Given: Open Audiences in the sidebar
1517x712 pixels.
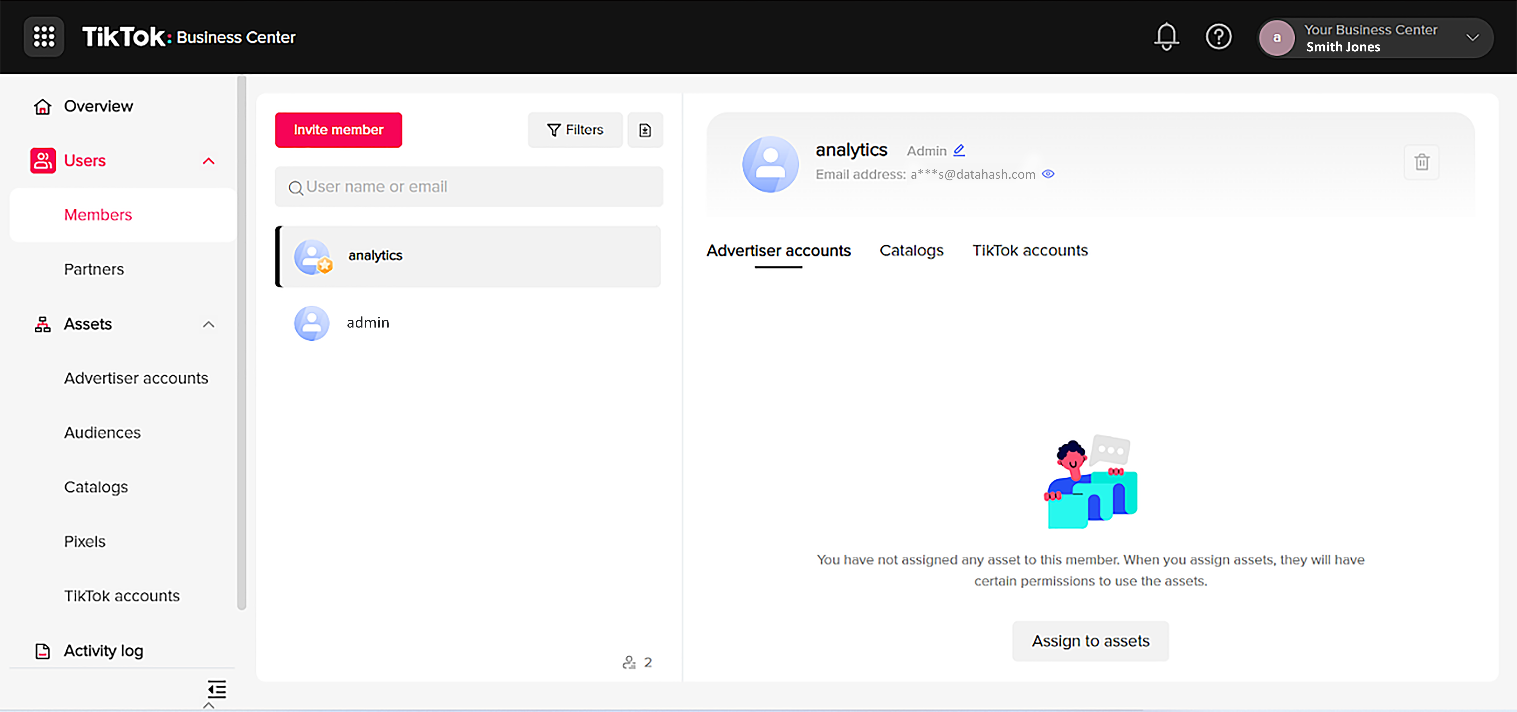Looking at the screenshot, I should pos(102,433).
